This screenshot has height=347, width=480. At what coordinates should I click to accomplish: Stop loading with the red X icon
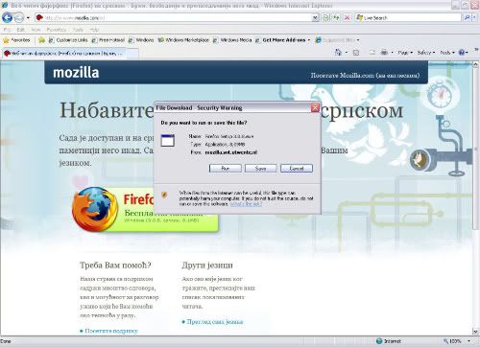click(347, 18)
